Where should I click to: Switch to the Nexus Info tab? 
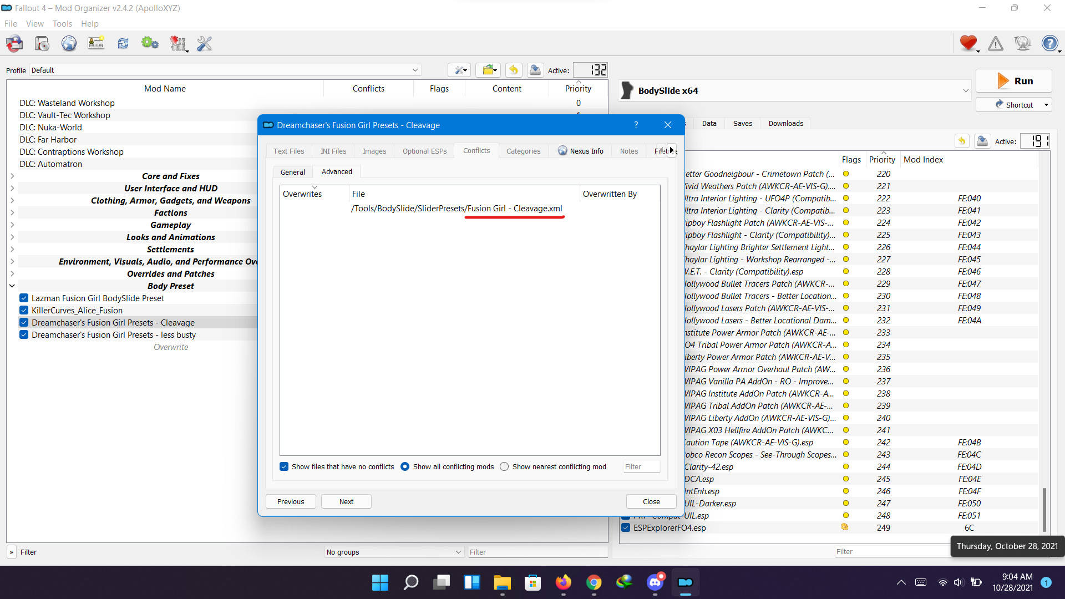[580, 151]
